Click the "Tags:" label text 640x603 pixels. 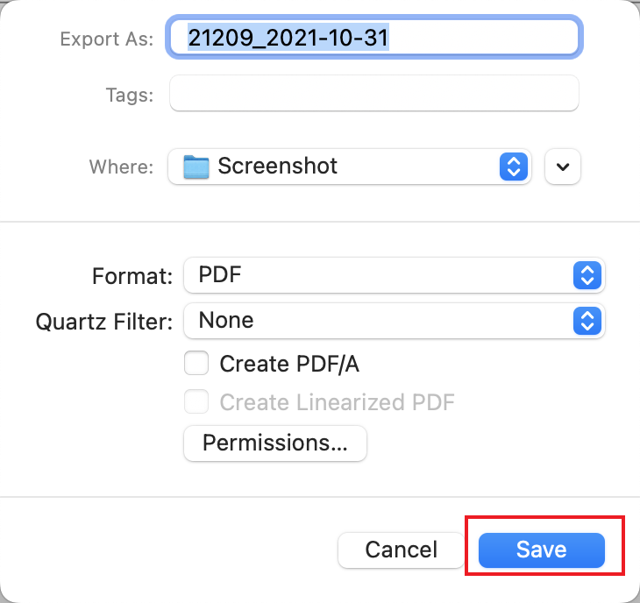coord(128,95)
